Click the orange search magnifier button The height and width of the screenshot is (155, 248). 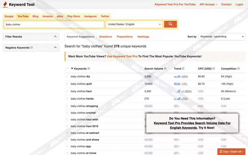[x=170, y=24]
